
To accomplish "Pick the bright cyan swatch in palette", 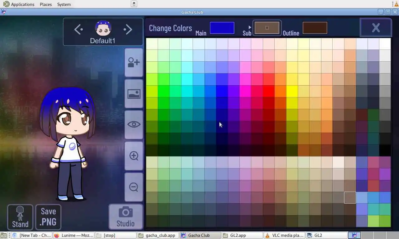I will 187,79.
